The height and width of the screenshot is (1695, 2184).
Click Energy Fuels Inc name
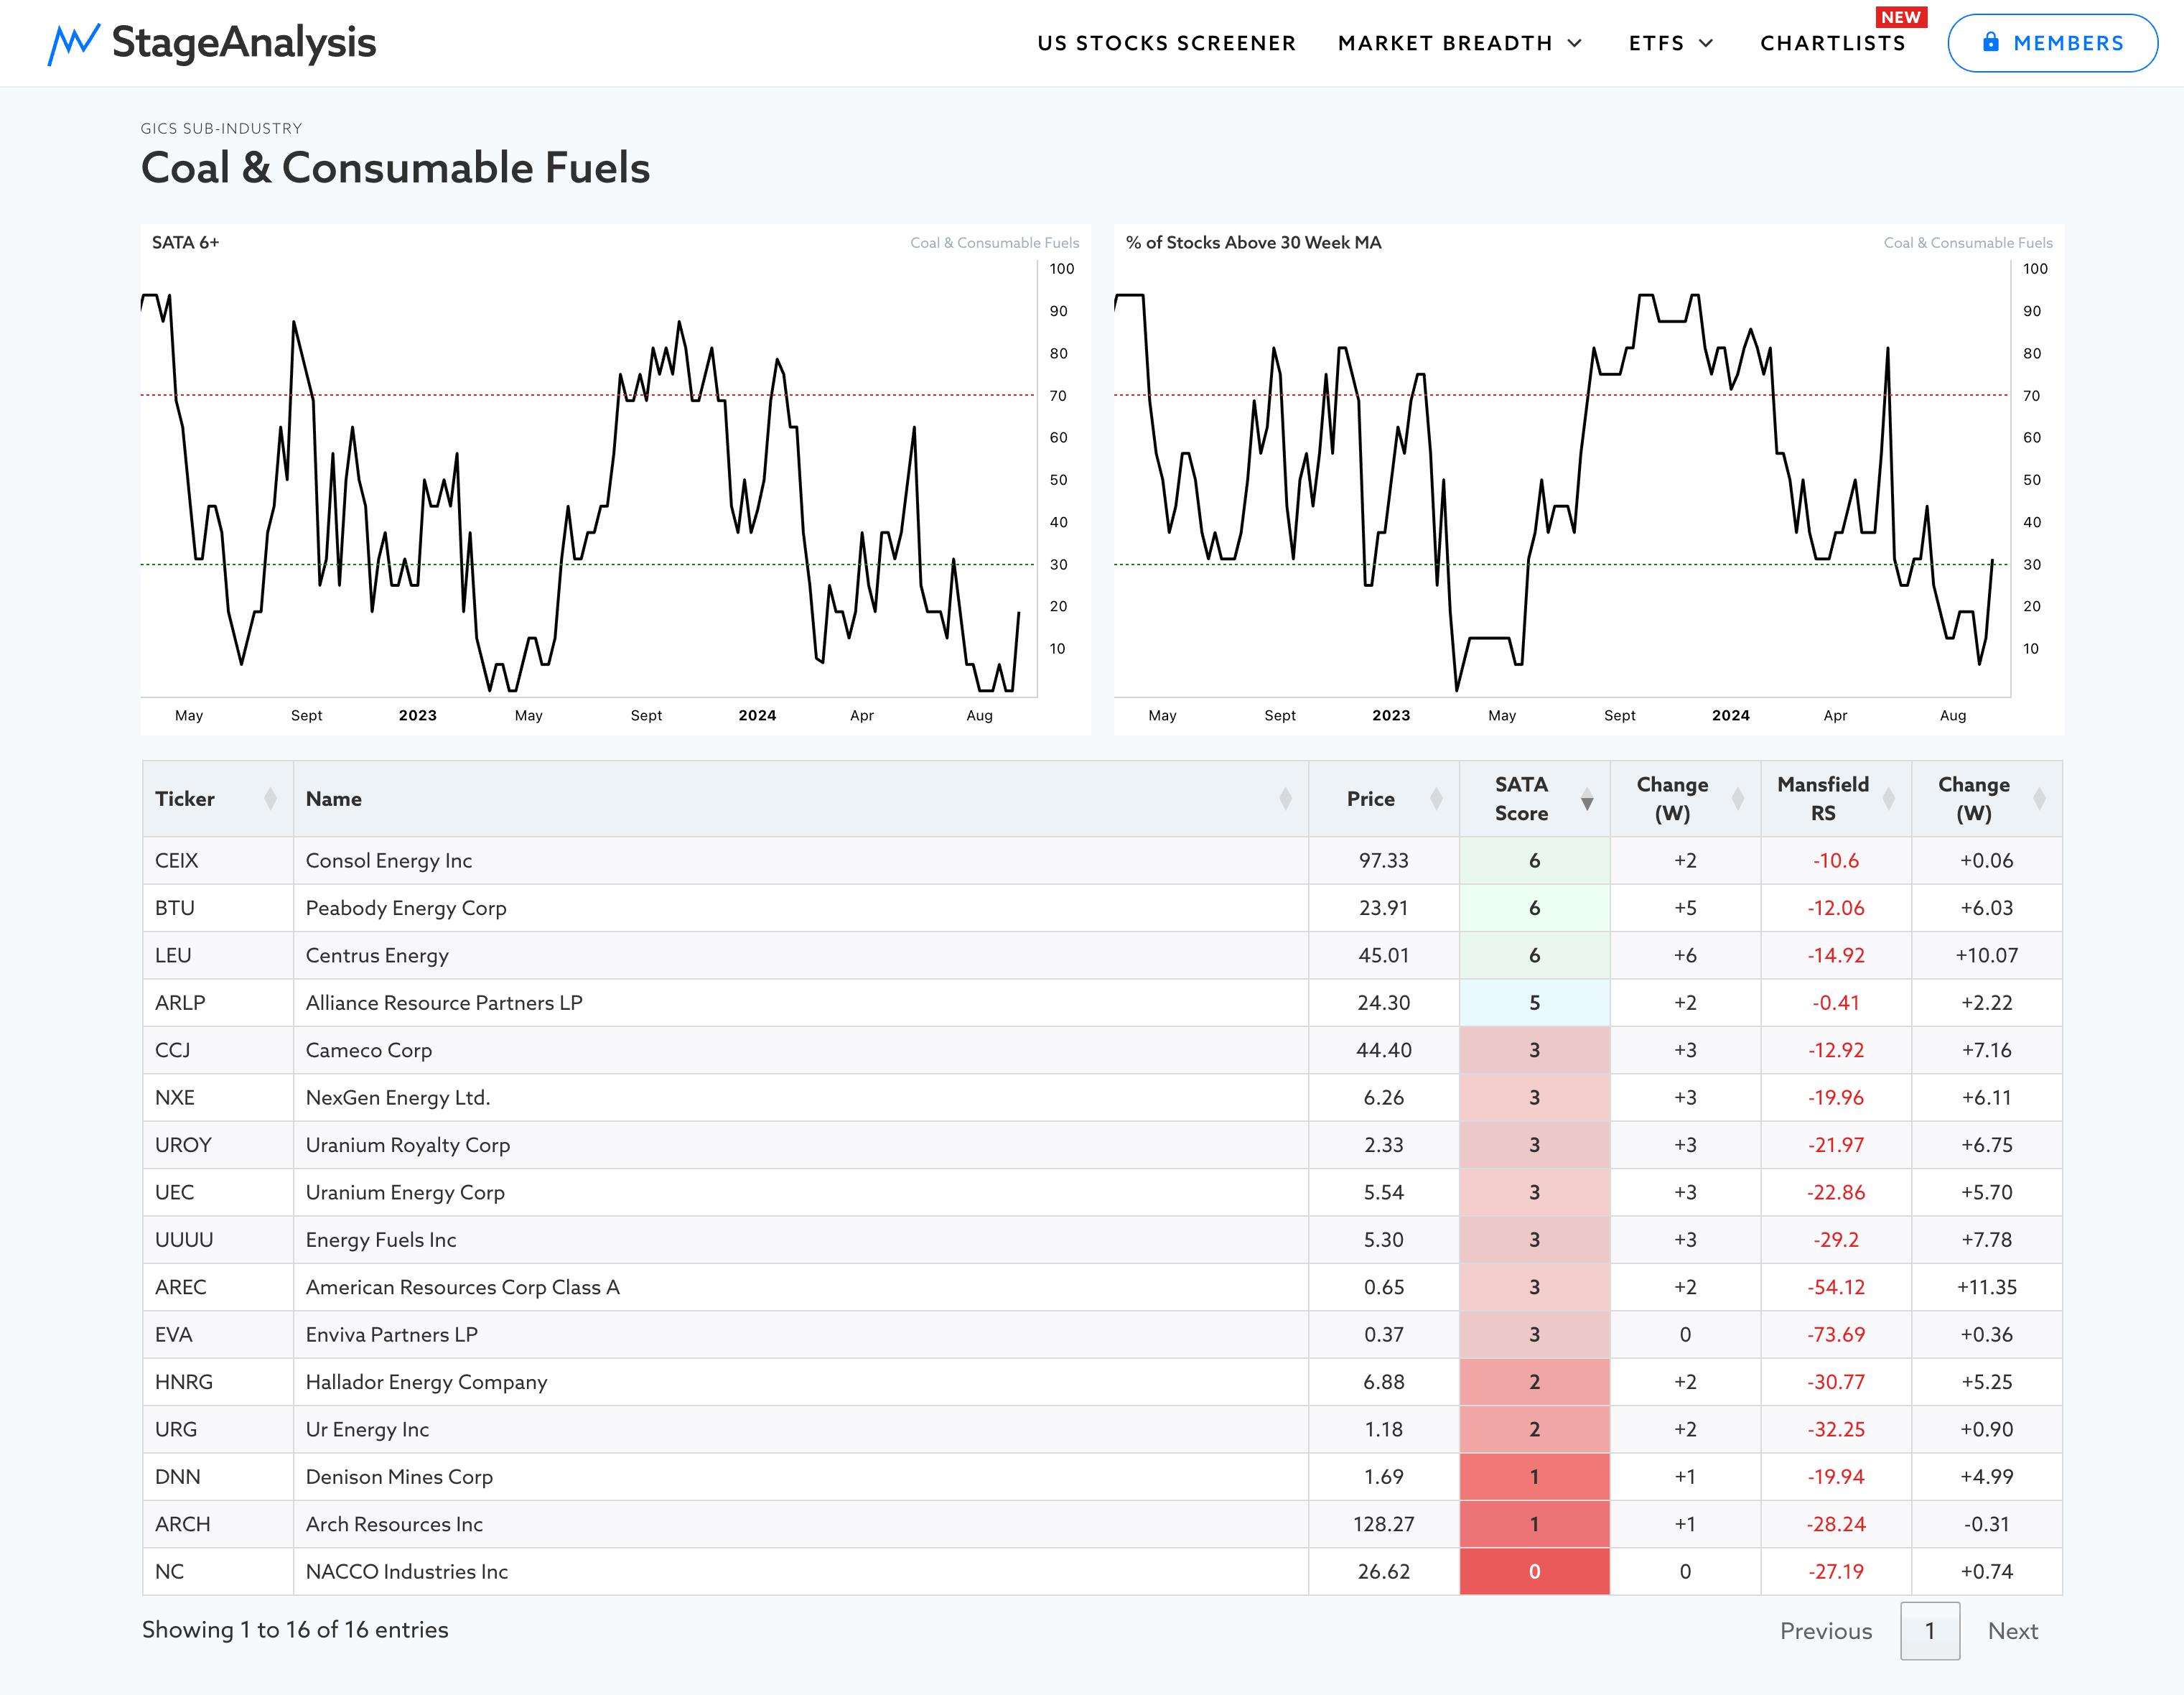(x=381, y=1240)
